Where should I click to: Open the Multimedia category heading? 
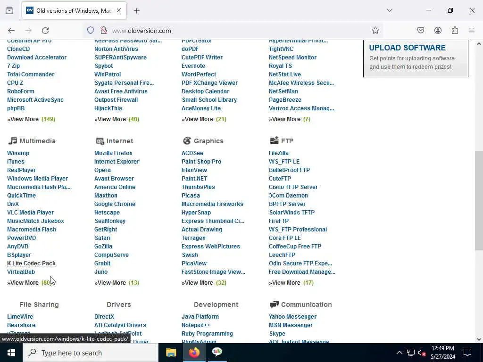coord(37,141)
